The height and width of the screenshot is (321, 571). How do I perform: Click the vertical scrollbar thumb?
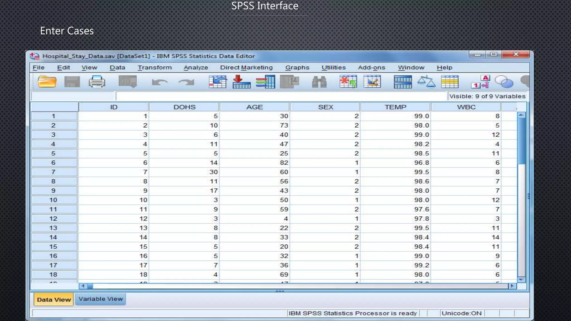pos(521,141)
